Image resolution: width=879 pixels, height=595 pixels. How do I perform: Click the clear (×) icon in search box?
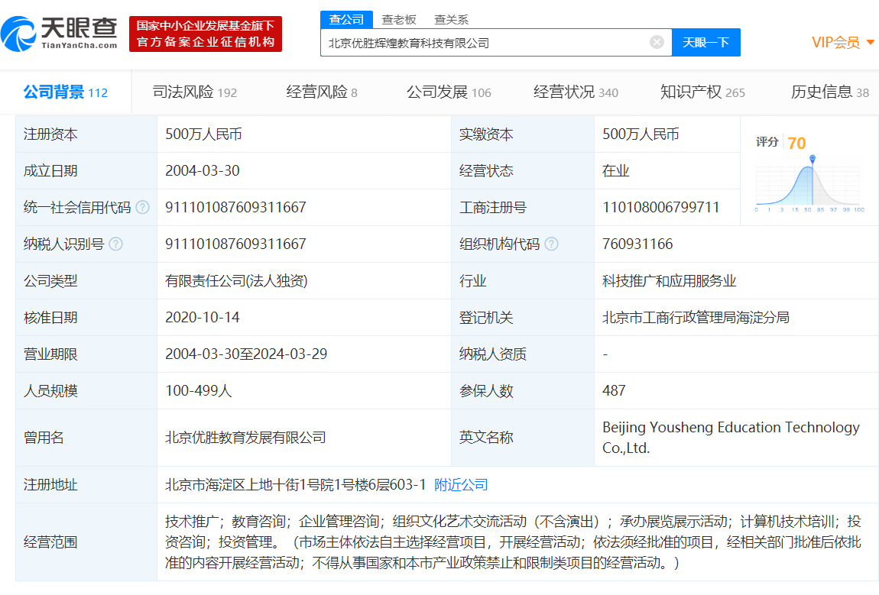(x=656, y=42)
